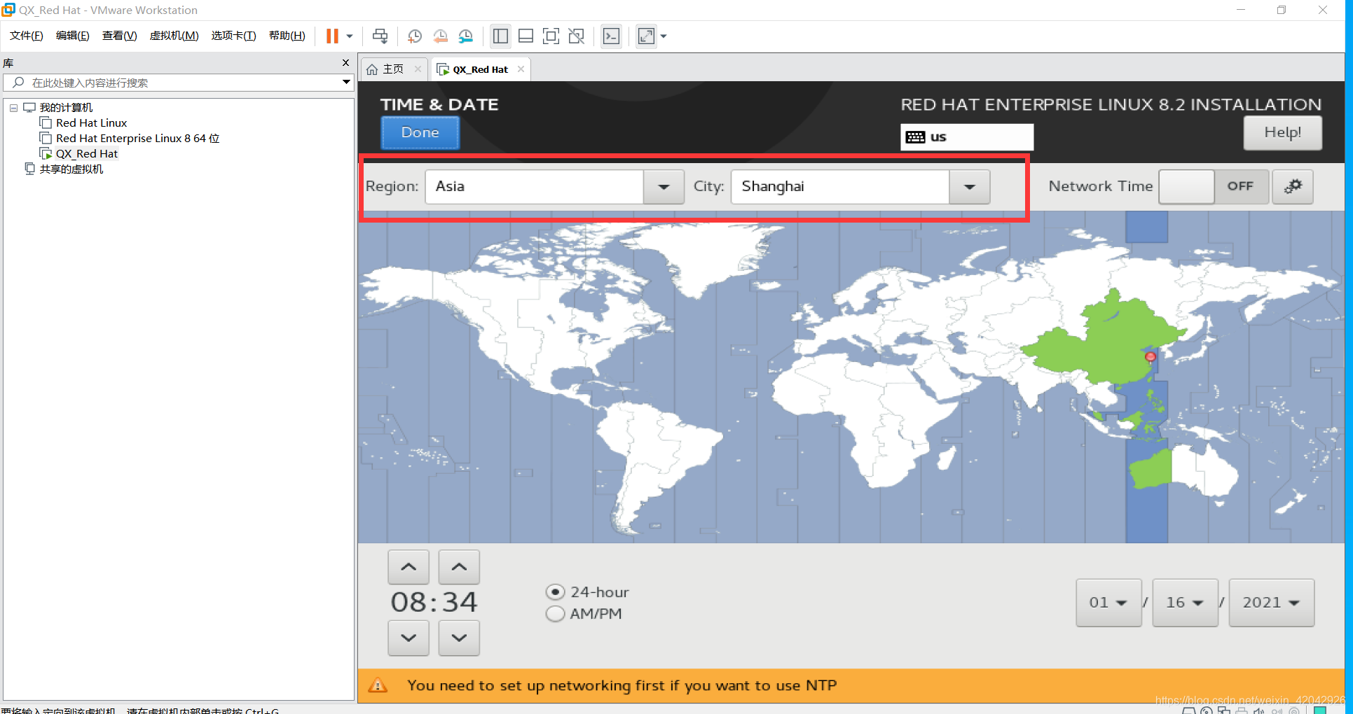The width and height of the screenshot is (1353, 714).
Task: Close the QX_Red Hat tab
Action: [521, 69]
